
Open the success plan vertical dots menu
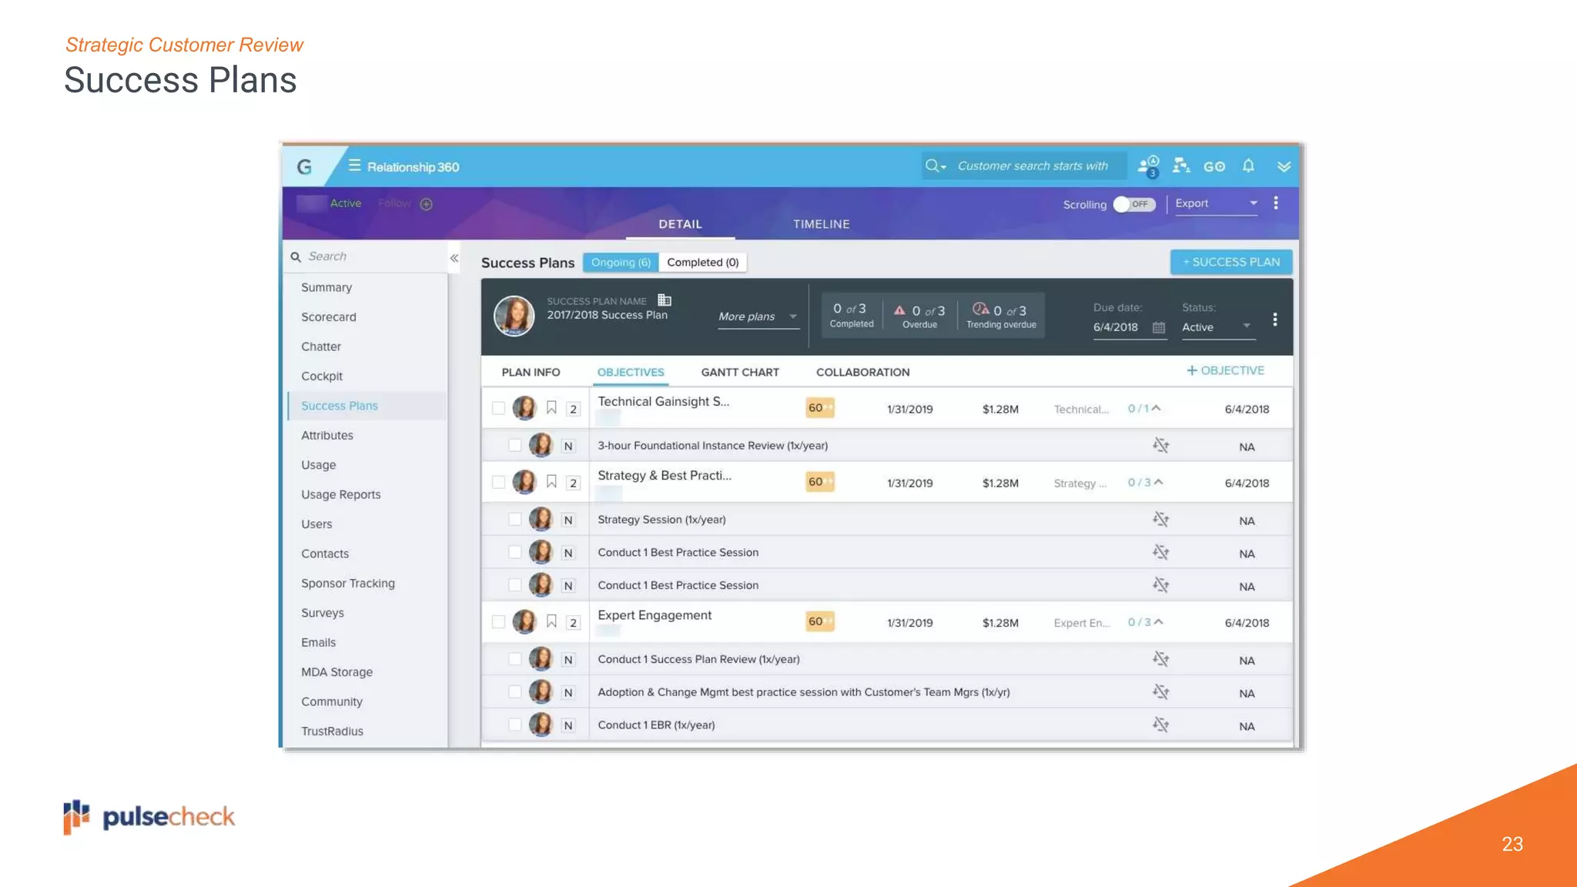point(1275,319)
